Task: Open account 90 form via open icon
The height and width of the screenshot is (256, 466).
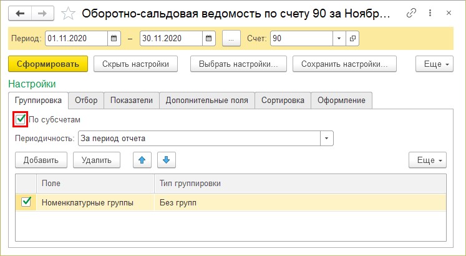Action: click(352, 39)
